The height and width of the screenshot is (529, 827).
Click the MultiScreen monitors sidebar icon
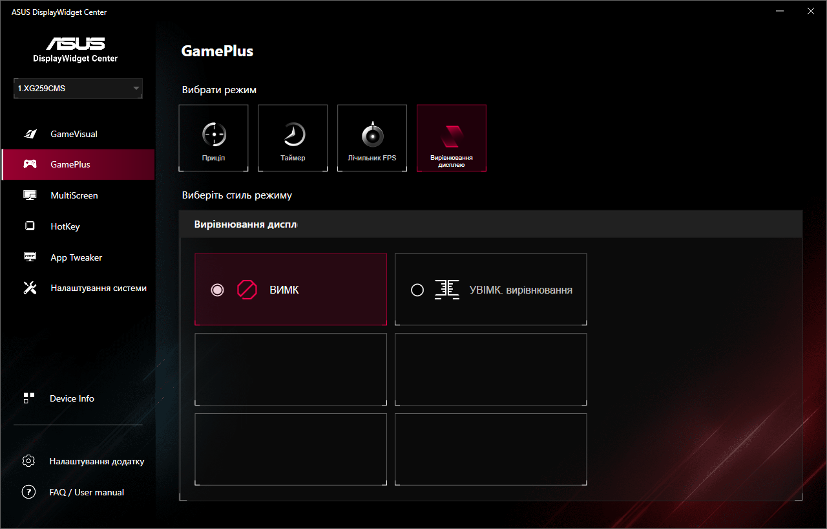pyautogui.click(x=30, y=195)
